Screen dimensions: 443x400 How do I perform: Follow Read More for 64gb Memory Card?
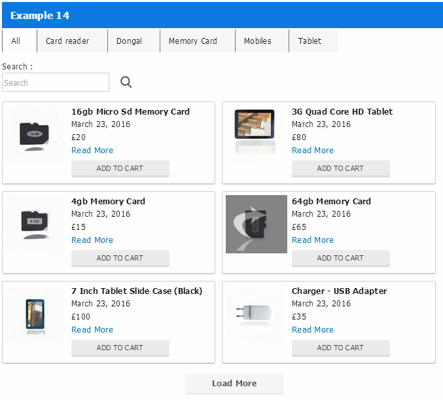[313, 240]
